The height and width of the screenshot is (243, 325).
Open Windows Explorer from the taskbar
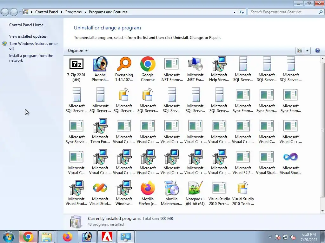47,237
